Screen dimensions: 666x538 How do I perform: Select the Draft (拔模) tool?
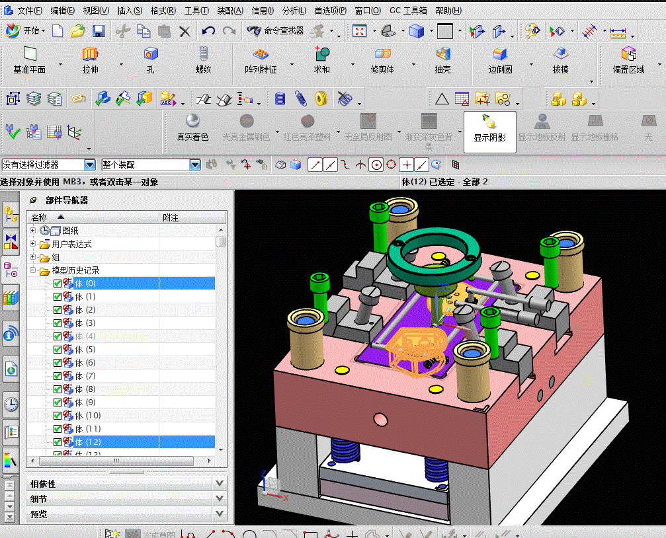561,60
